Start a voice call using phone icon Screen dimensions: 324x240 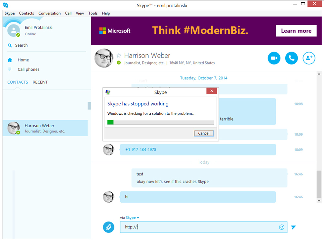tap(291, 58)
